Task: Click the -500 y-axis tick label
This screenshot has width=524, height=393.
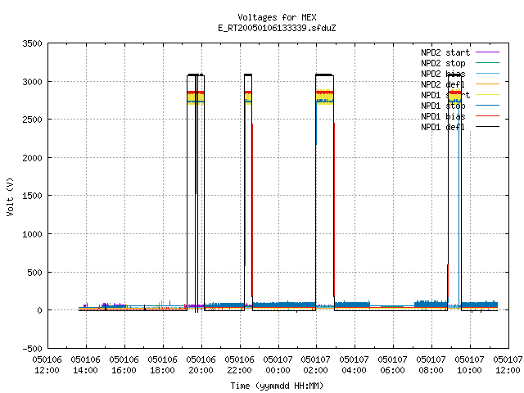Action: pos(33,349)
